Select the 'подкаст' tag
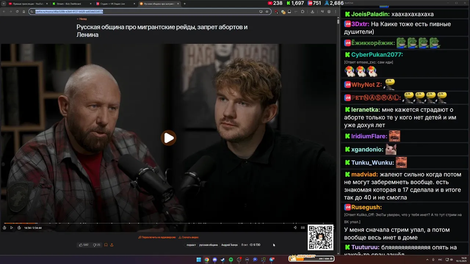 (x=191, y=245)
